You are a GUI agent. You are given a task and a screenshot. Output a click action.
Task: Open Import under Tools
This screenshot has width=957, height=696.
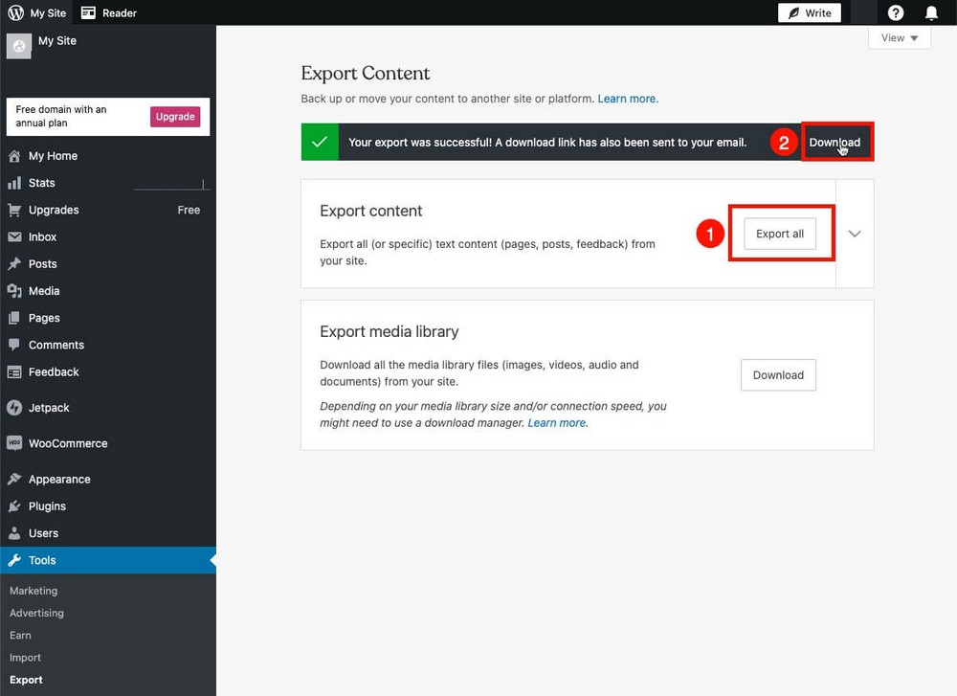click(x=25, y=658)
